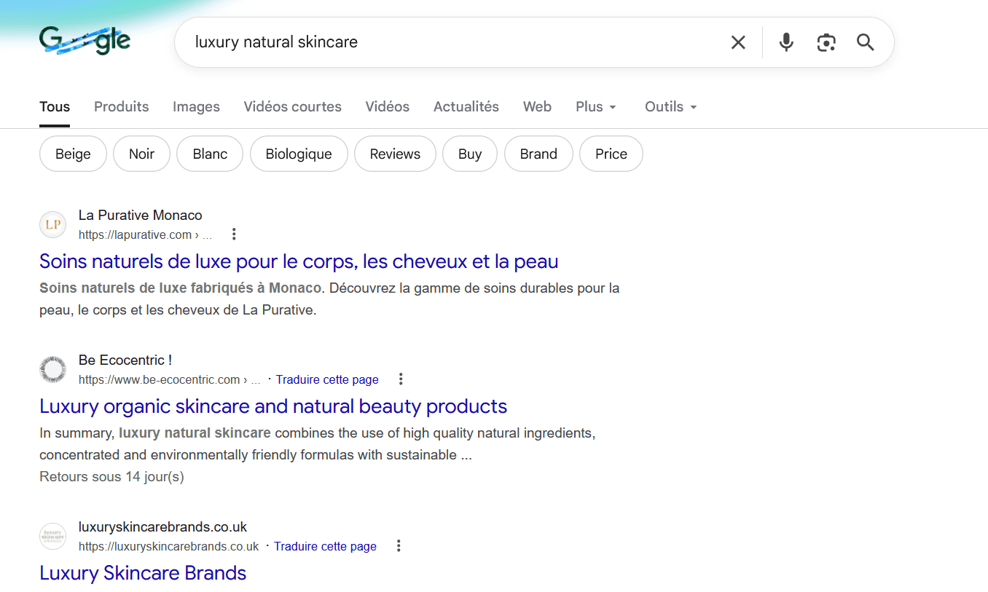The image size is (988, 592).
Task: Click the La Purative Monaco site name
Action: 141,216
